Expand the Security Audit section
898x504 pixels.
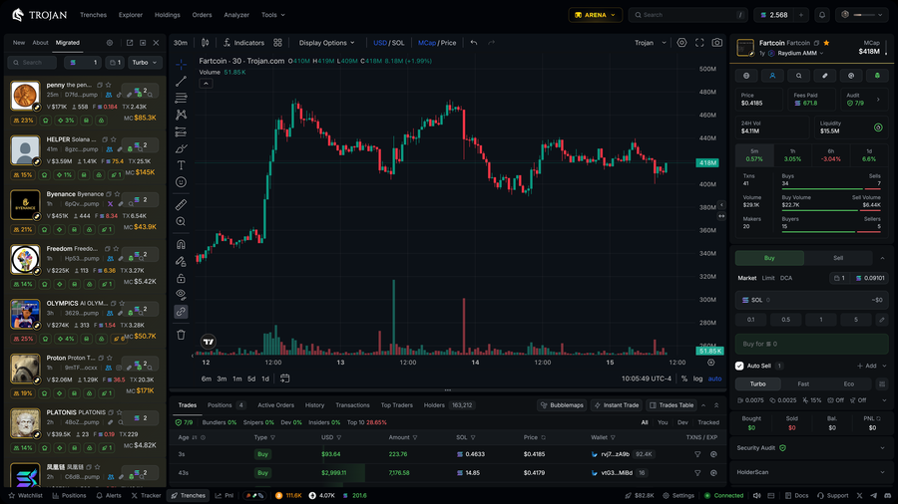(x=811, y=448)
